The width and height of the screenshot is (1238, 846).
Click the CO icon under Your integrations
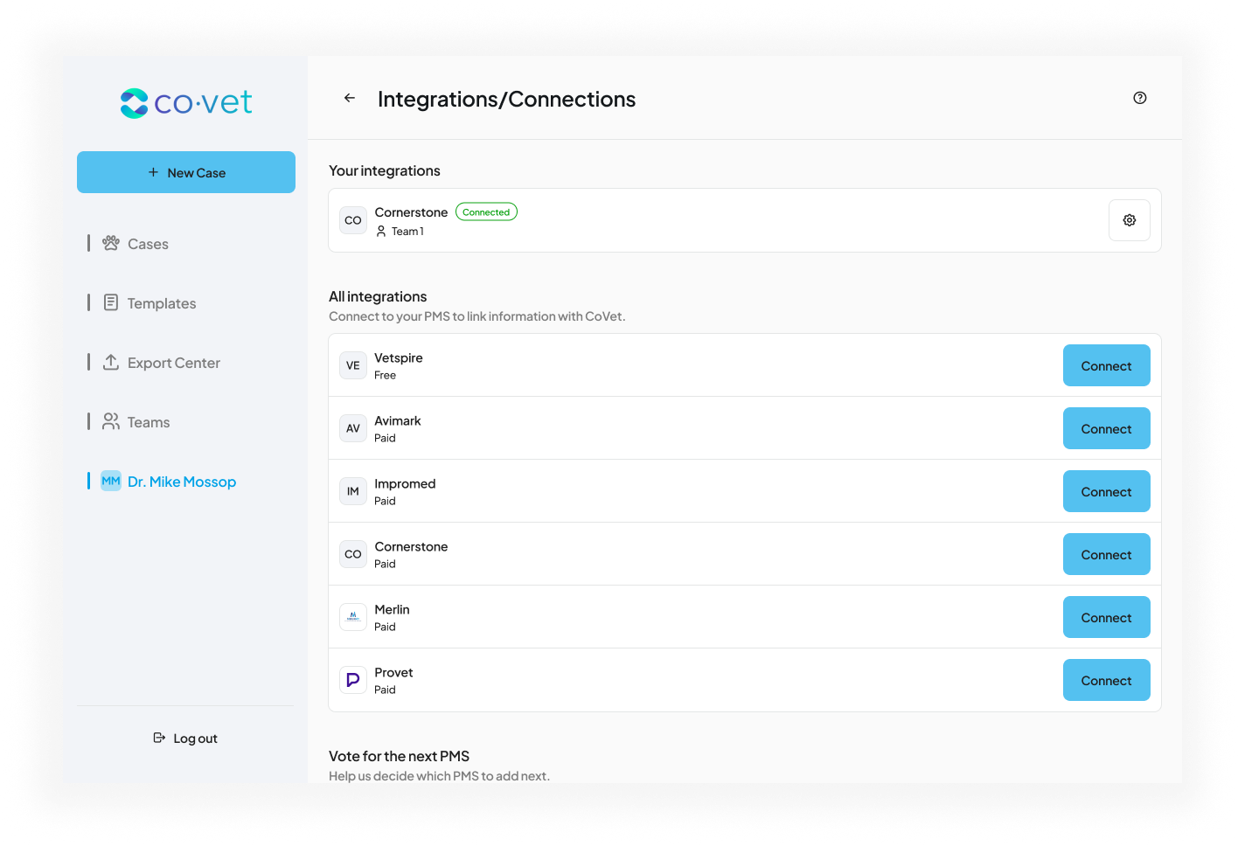[353, 220]
